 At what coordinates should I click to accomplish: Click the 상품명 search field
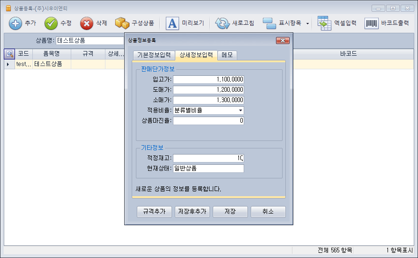point(90,40)
